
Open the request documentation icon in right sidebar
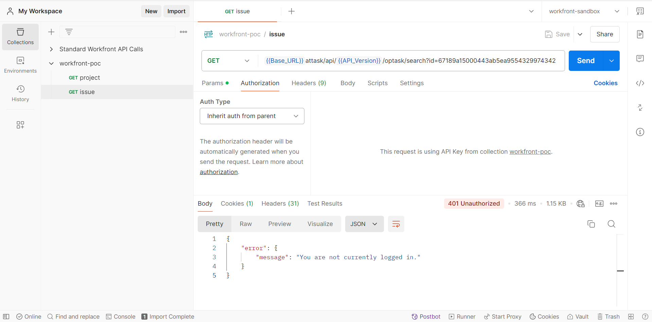[640, 34]
